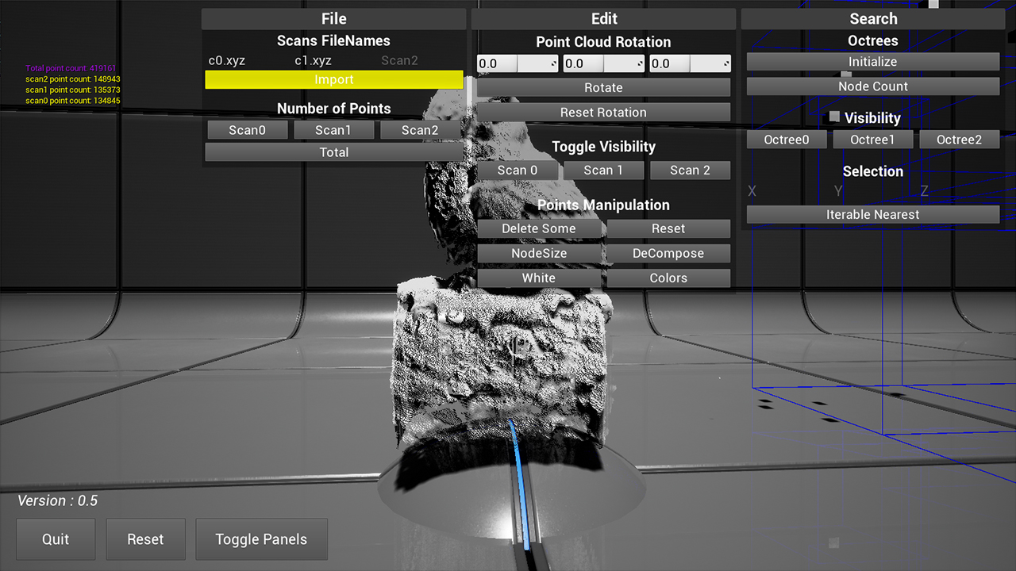Image resolution: width=1016 pixels, height=571 pixels.
Task: Initialize the octrees
Action: pyautogui.click(x=872, y=62)
